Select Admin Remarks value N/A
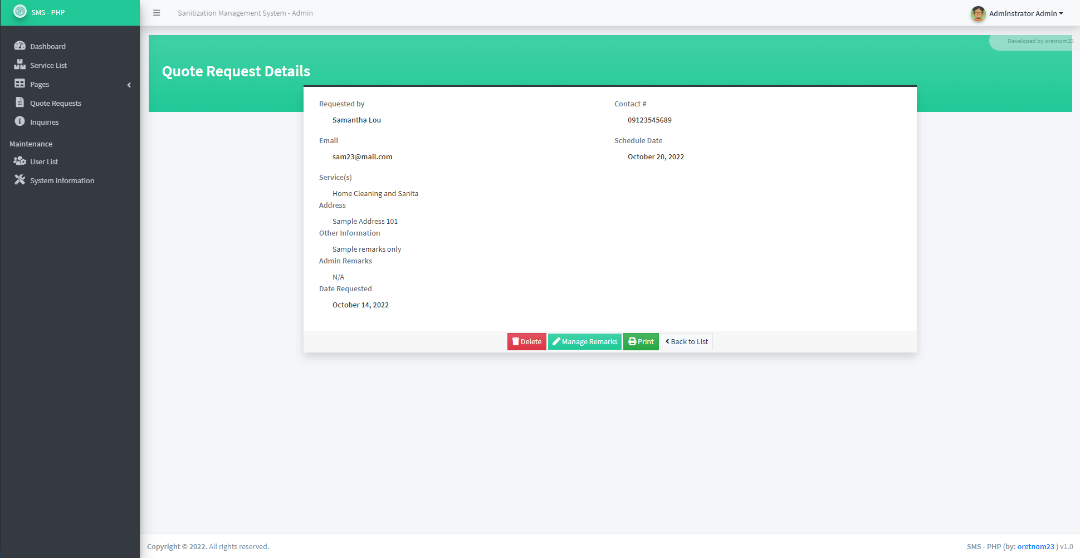1080x558 pixels. (x=338, y=277)
